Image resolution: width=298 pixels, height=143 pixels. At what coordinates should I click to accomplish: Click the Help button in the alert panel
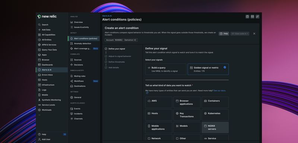click(x=224, y=33)
